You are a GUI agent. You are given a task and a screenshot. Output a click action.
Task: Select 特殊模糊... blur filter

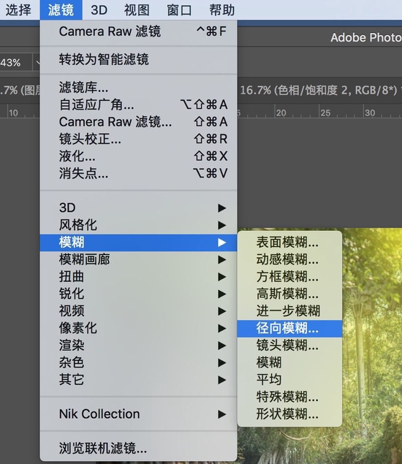(289, 397)
